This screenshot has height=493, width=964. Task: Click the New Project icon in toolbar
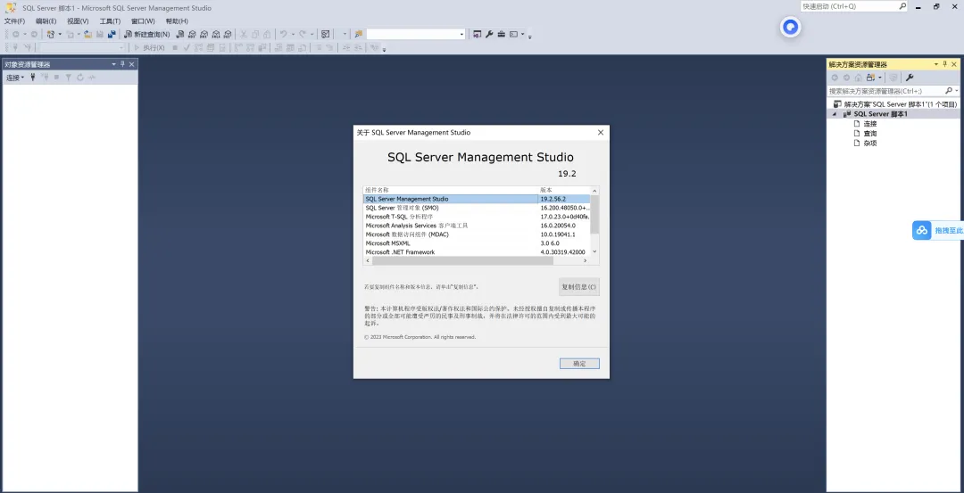point(51,35)
